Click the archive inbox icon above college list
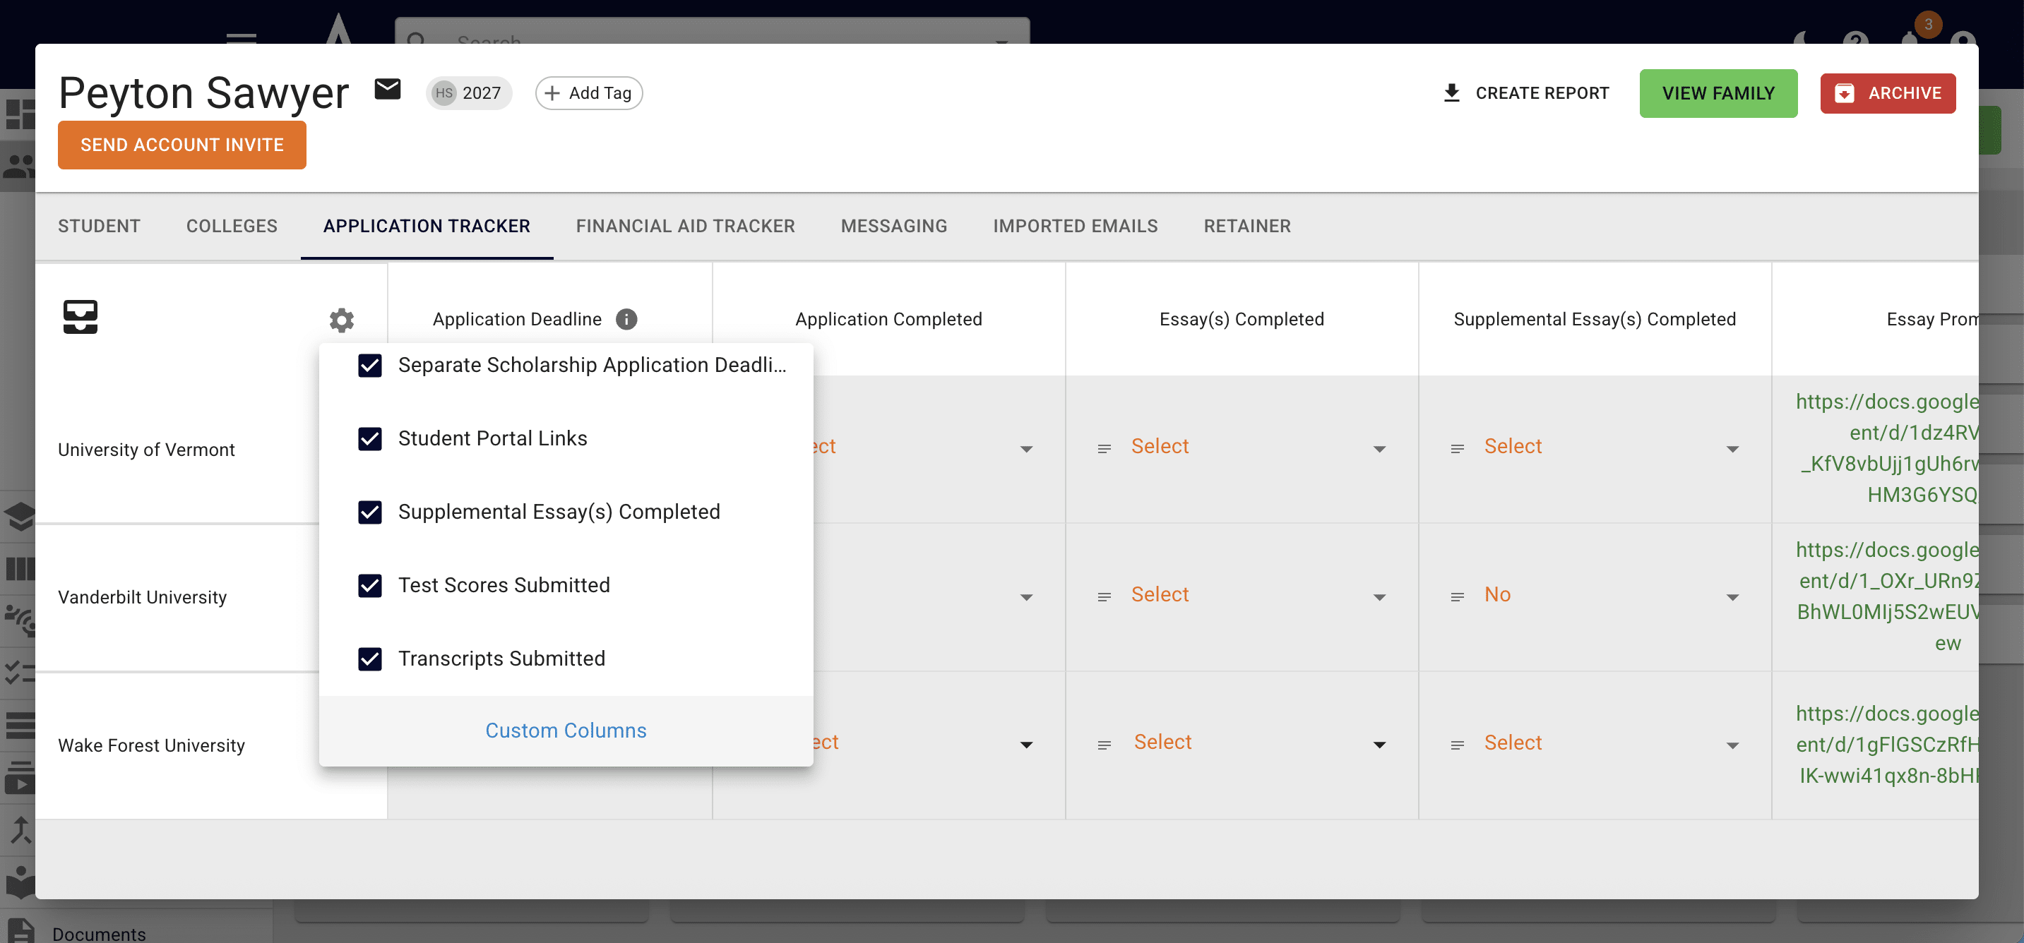 (80, 316)
